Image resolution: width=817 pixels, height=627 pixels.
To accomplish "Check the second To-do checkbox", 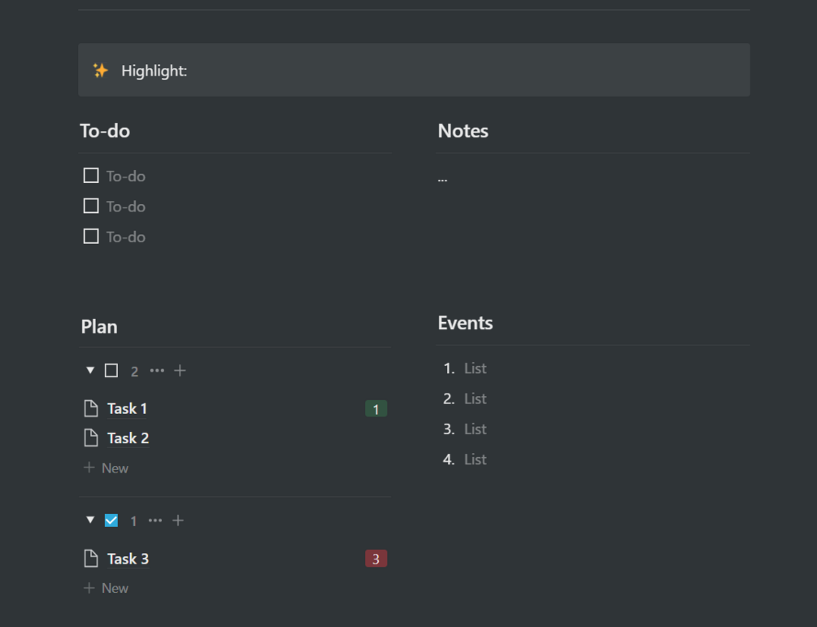I will (91, 207).
